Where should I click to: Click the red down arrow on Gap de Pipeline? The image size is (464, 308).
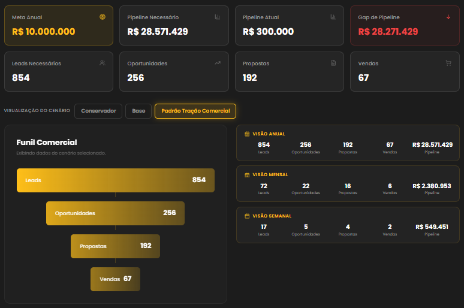tap(448, 17)
